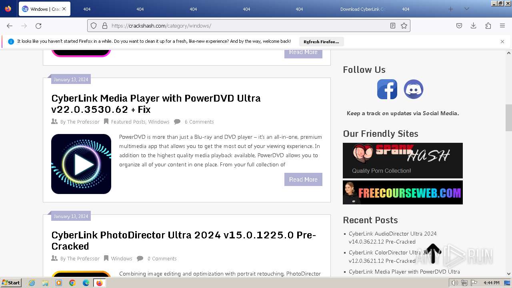Open the PowerDVD post thumbnail image

81,164
